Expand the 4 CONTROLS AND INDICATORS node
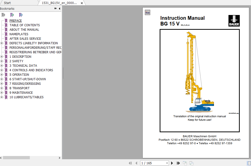The width and height of the screenshot is (251, 166). tap(2, 70)
